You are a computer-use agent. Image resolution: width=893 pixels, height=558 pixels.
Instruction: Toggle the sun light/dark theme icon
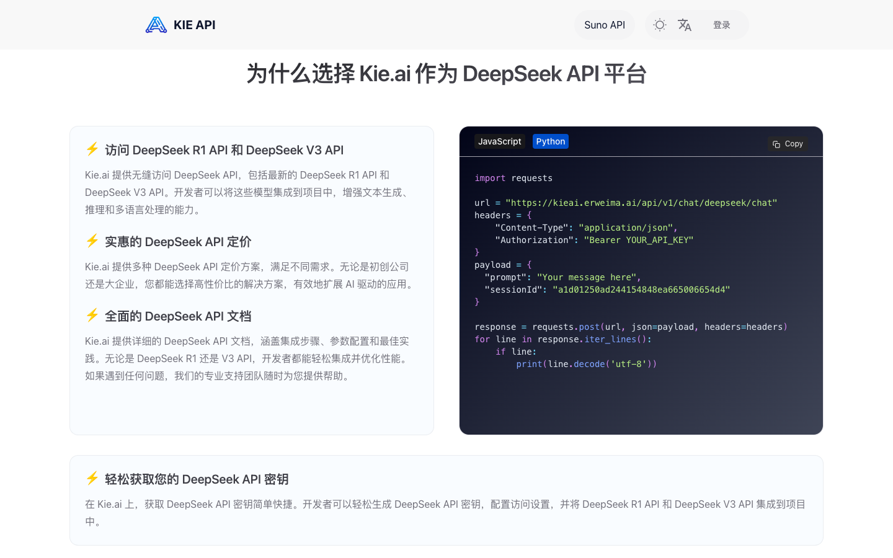click(x=660, y=25)
